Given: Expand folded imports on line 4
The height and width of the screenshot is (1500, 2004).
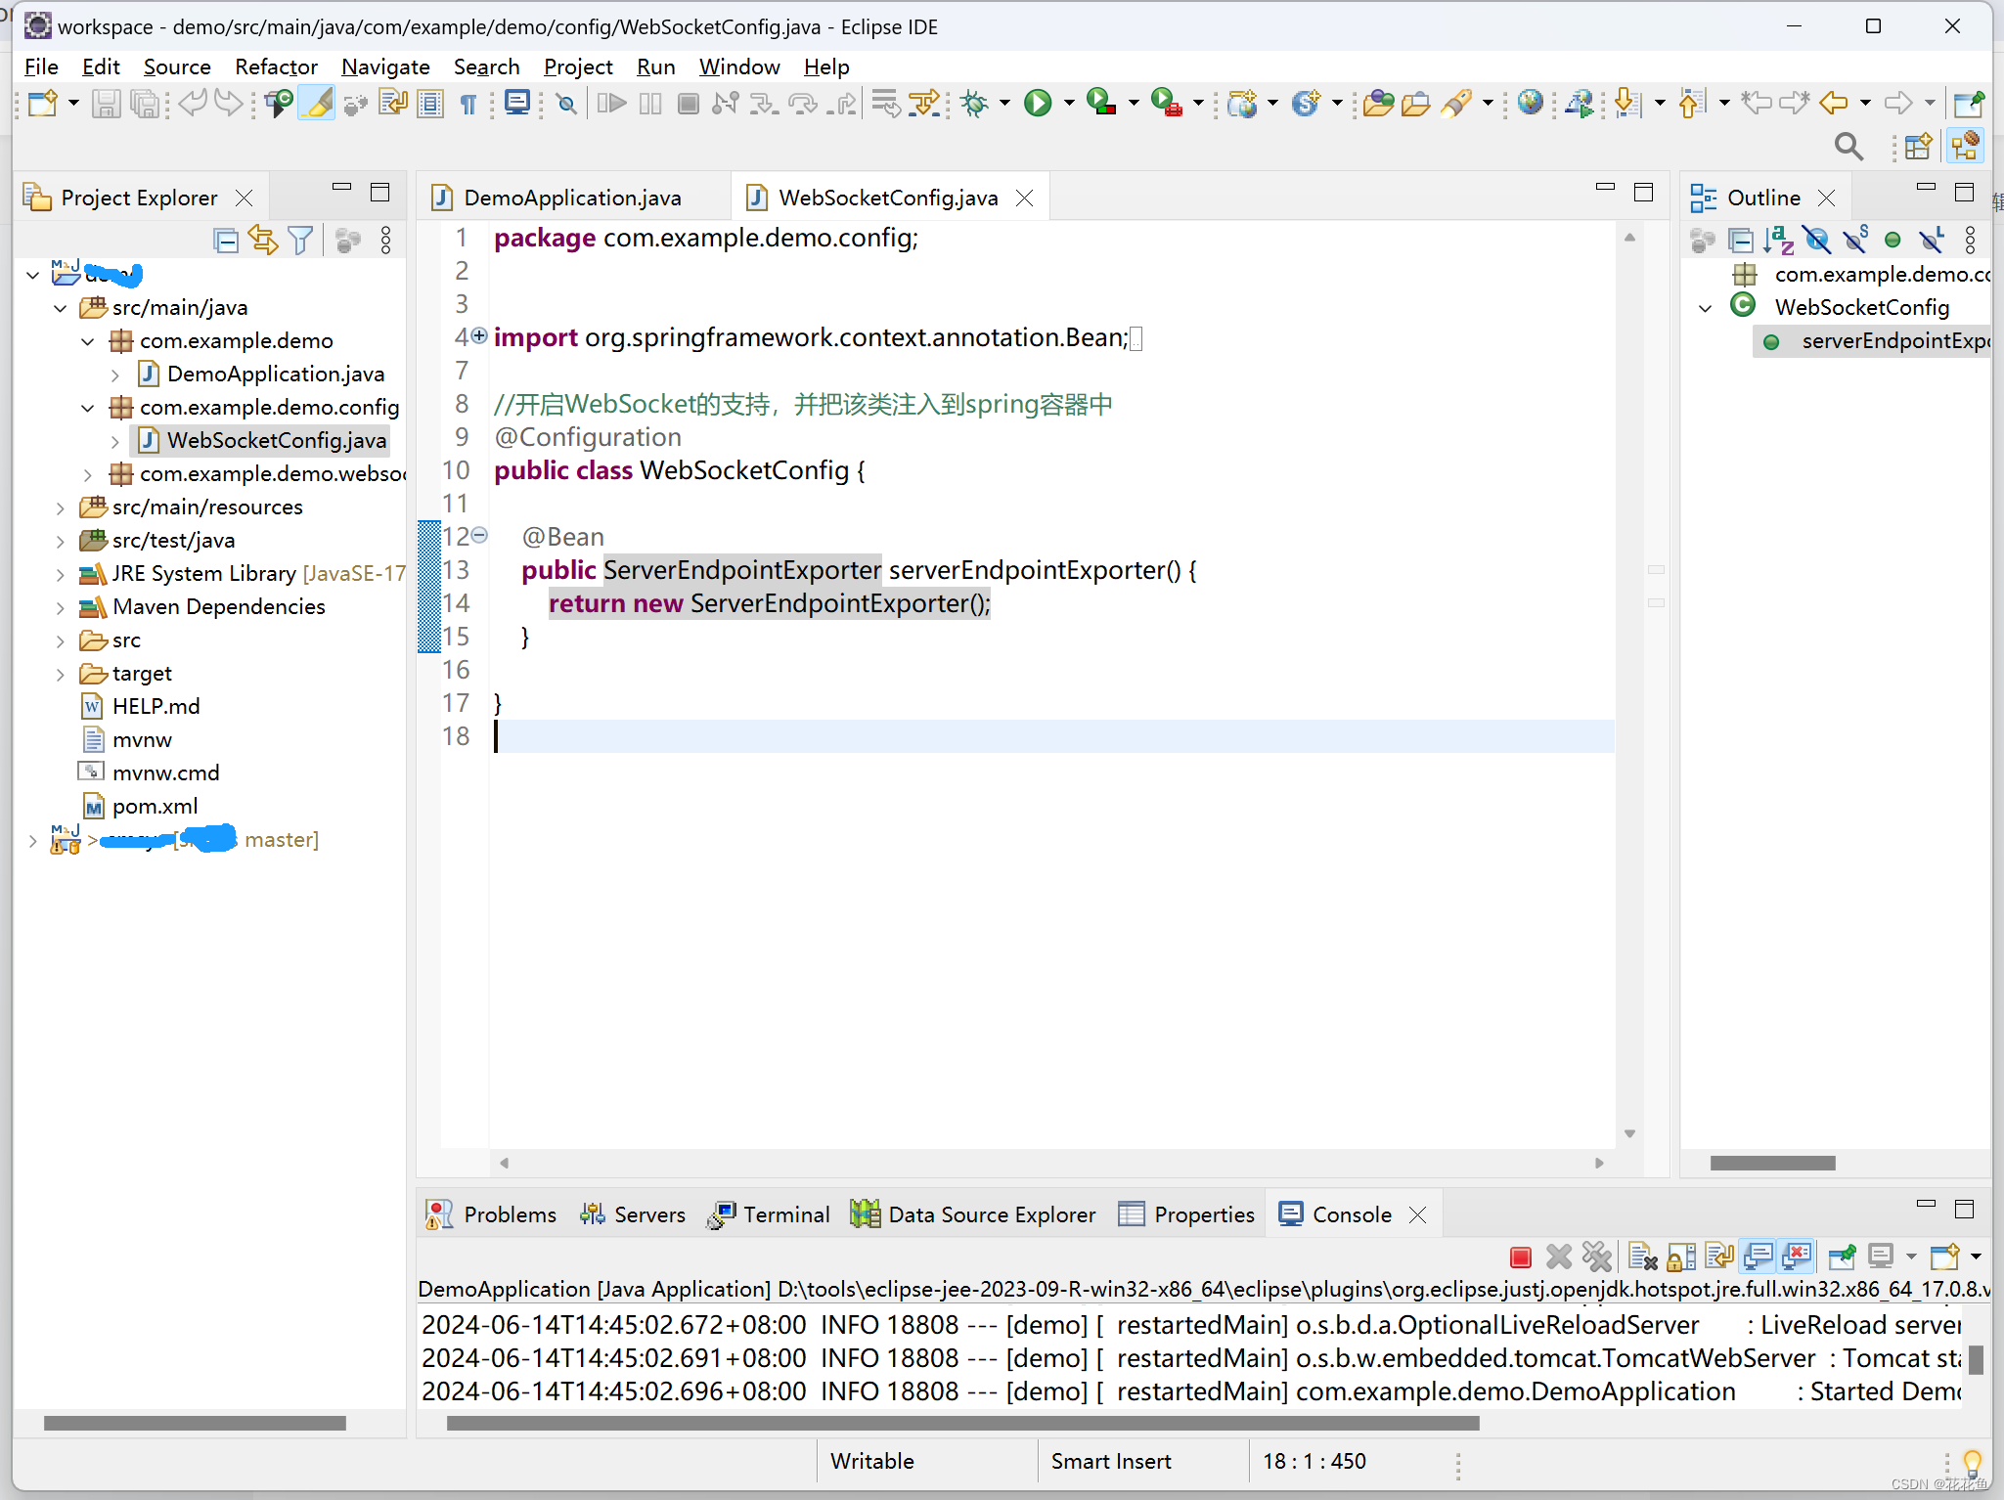Looking at the screenshot, I should click(x=479, y=335).
